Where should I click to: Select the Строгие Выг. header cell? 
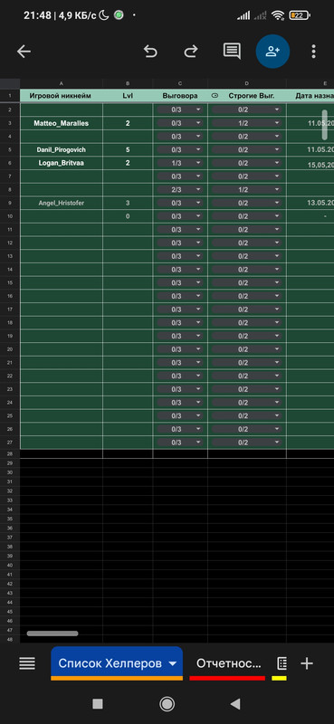(247, 96)
